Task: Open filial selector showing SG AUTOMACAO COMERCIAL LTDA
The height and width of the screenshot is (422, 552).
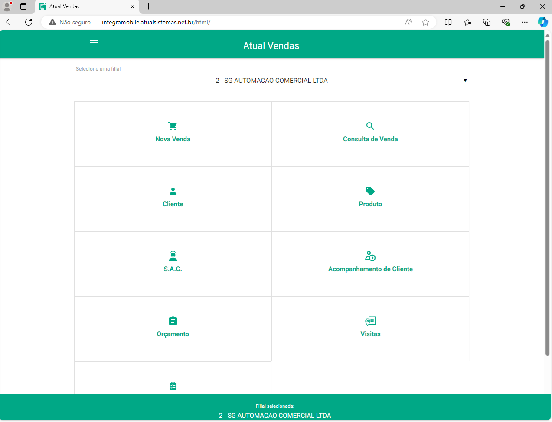Action: click(x=271, y=81)
